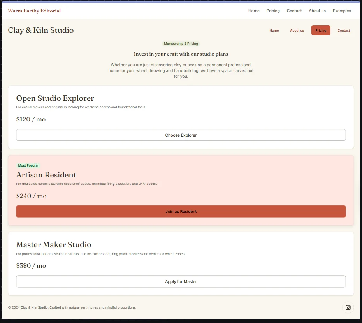362x323 pixels.
Task: Click the Apply for Master button
Action: coord(181,281)
